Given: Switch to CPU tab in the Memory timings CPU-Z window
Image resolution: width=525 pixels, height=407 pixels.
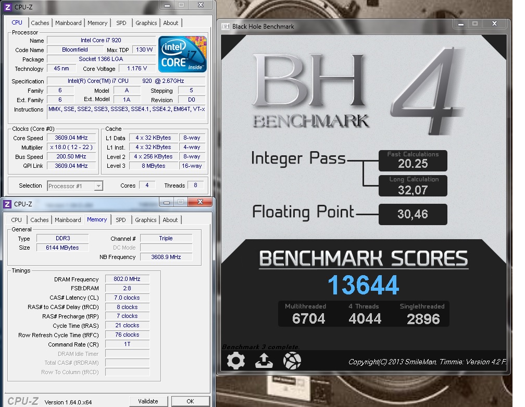Looking at the screenshot, I should (x=17, y=220).
